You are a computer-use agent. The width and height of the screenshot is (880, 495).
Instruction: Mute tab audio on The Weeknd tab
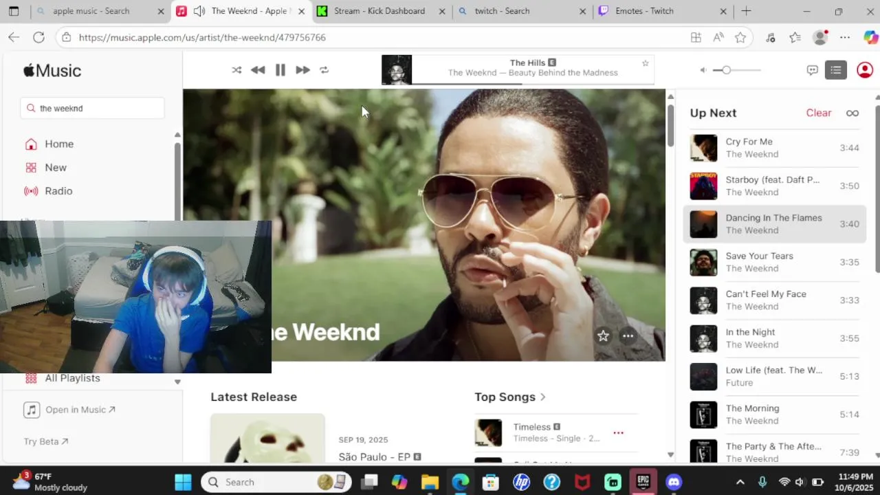(199, 11)
